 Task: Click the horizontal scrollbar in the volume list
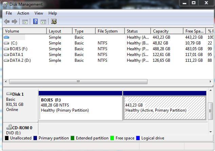(78, 81)
